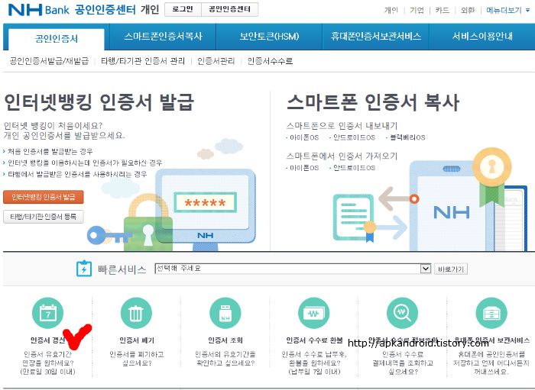Switch to 스마트폰인증서복사 tab
Image resolution: width=535 pixels, height=390 pixels.
pos(163,36)
